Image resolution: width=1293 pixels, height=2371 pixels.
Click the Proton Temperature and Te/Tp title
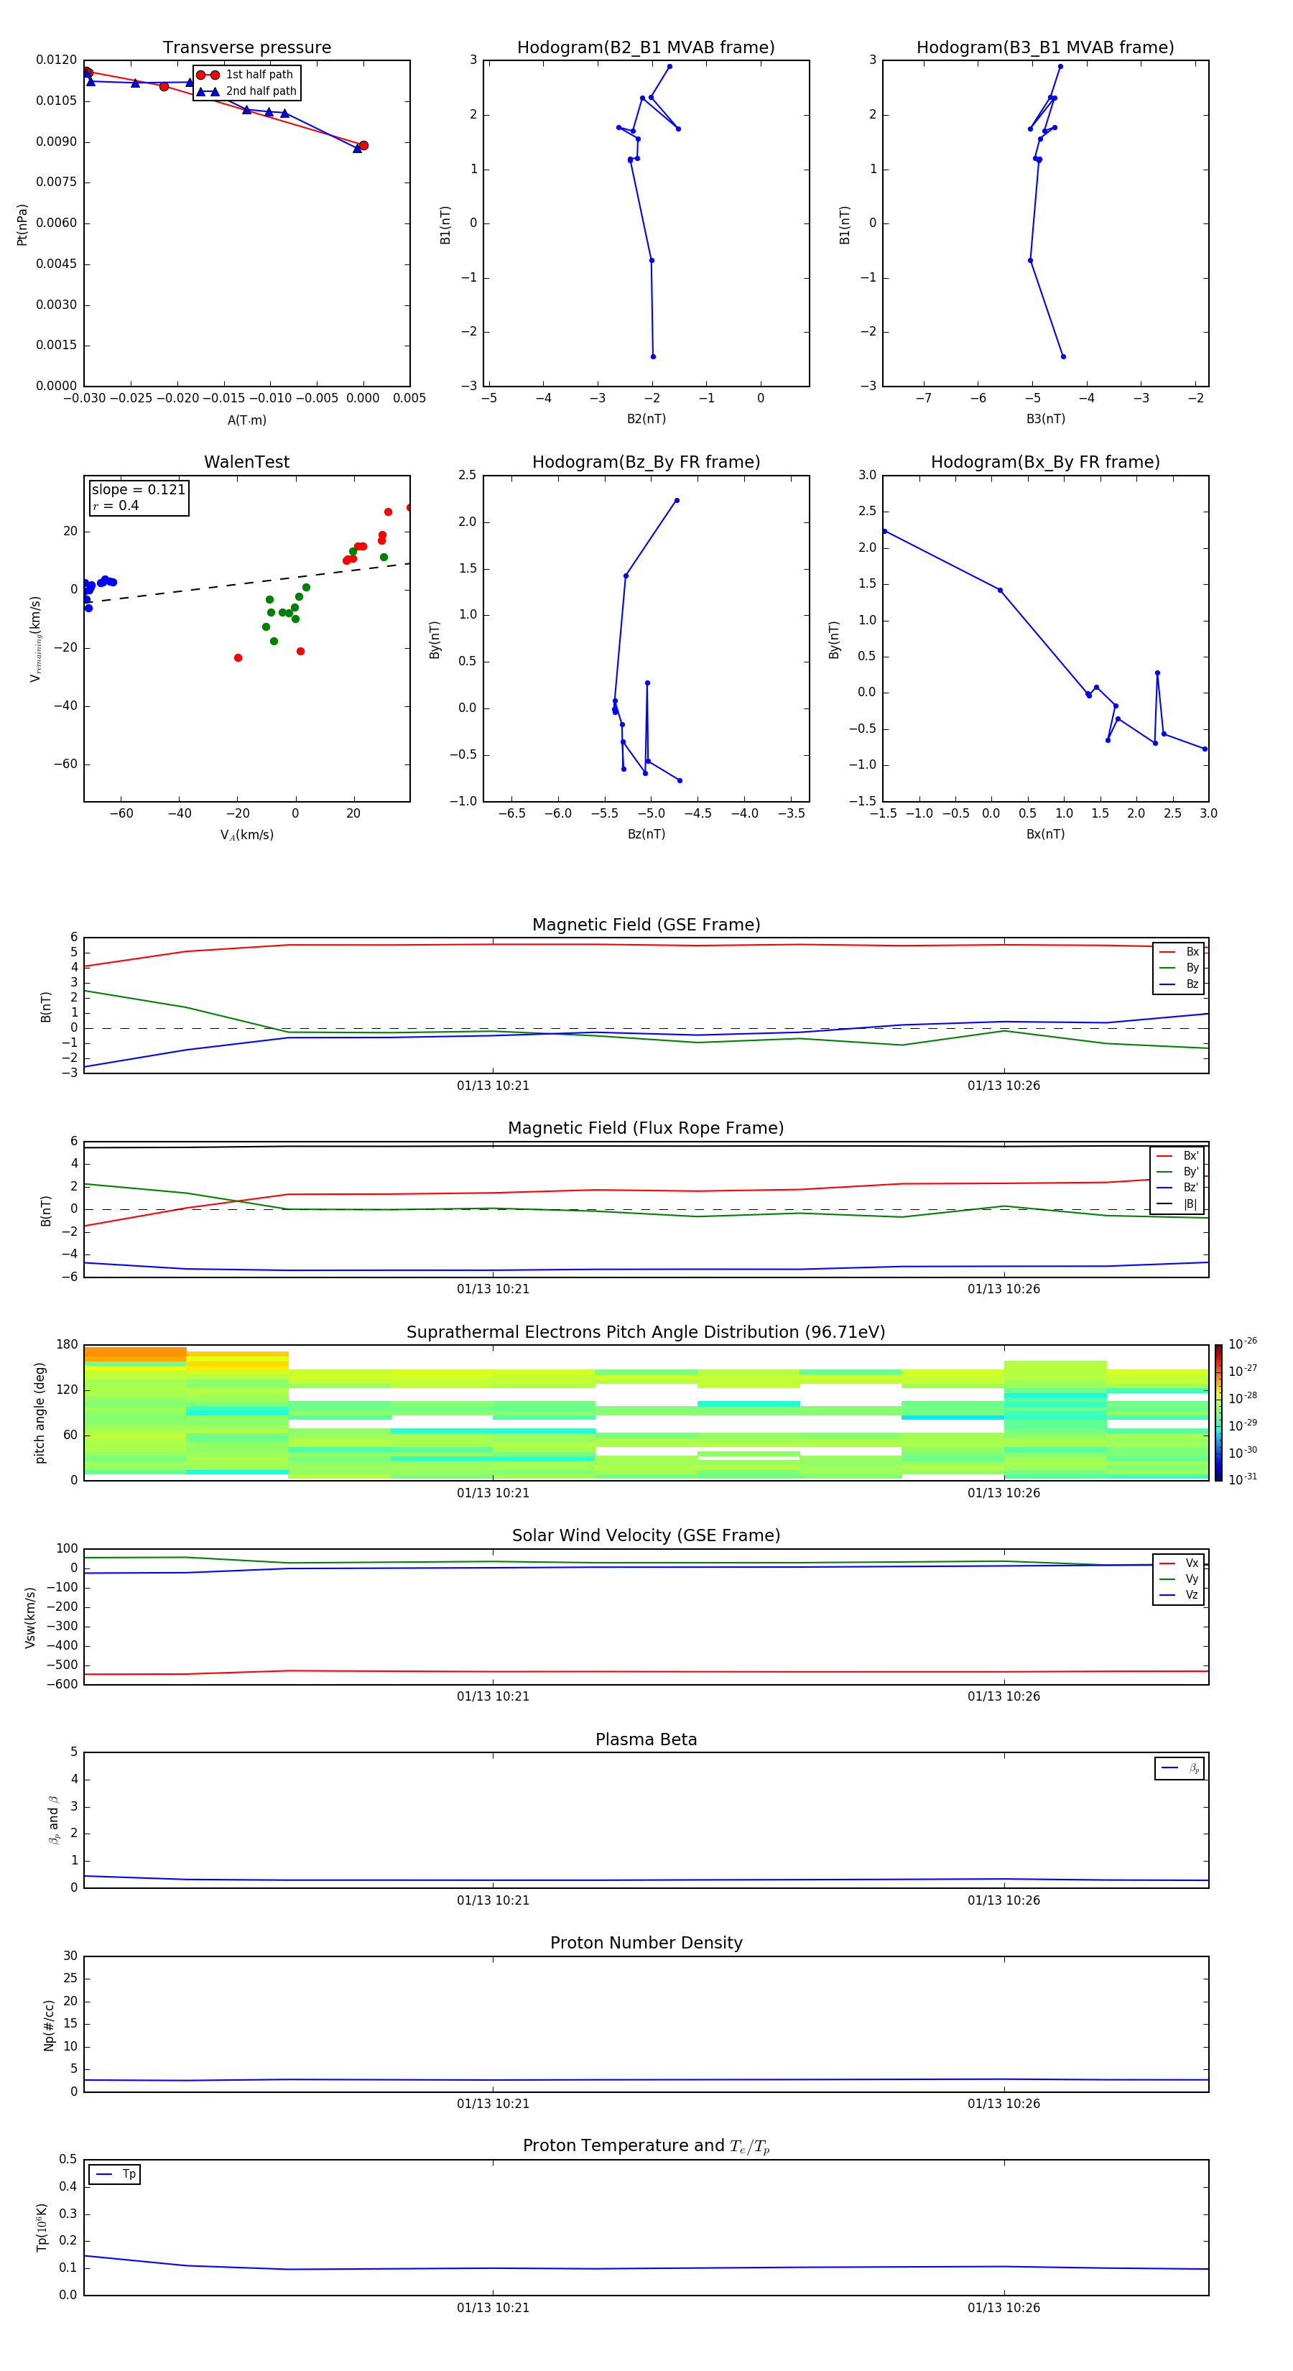[x=646, y=2145]
